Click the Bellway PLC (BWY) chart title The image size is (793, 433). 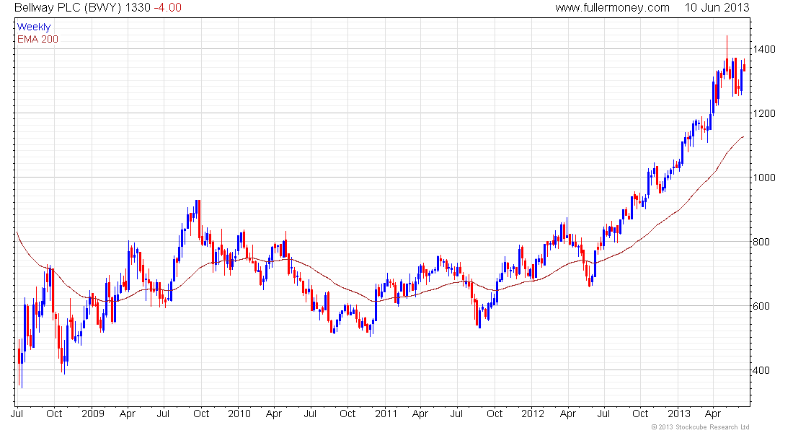click(68, 8)
